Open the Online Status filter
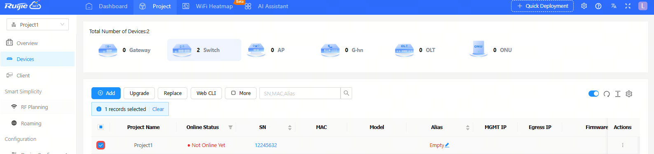This screenshot has width=654, height=154. [x=231, y=127]
